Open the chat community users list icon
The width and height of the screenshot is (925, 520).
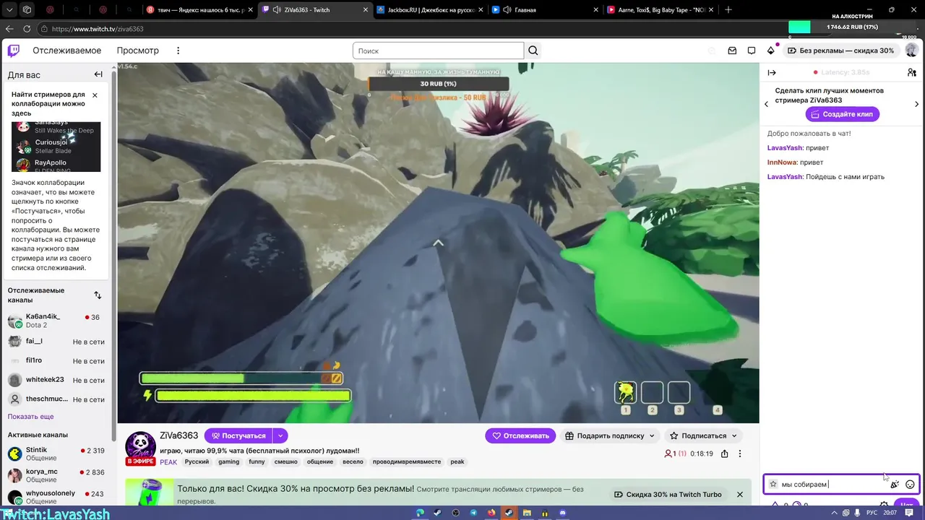click(912, 72)
